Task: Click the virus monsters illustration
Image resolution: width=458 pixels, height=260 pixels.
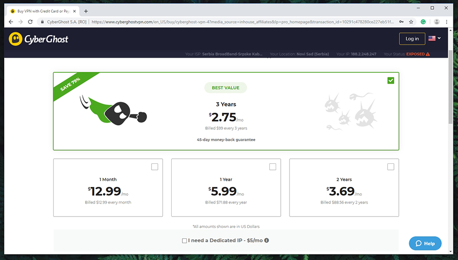Action: [x=350, y=111]
